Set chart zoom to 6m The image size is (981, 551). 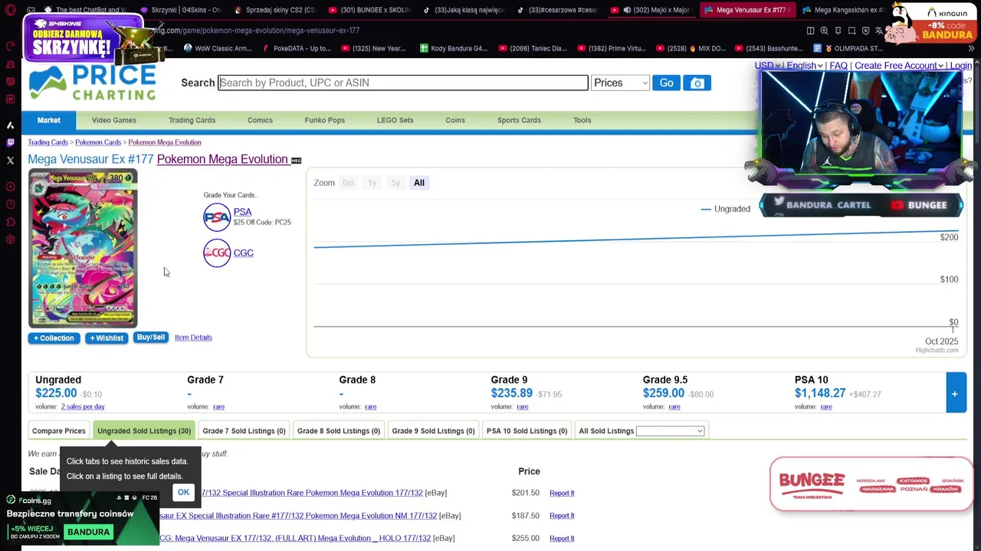coord(348,183)
